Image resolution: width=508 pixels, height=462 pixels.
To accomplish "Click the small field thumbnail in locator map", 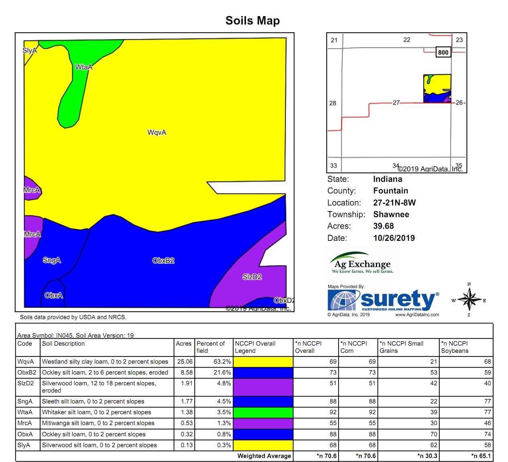I will click(x=437, y=88).
